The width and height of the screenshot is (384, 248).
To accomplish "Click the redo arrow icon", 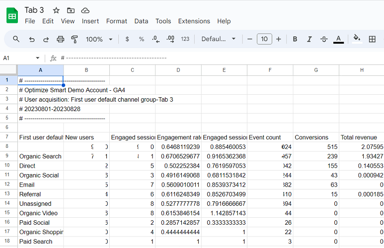I will [x=46, y=39].
